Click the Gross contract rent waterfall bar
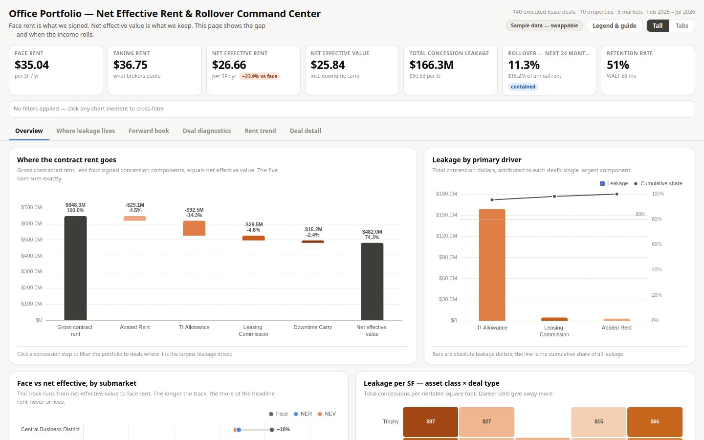Screen dimensions: 704x440 pyautogui.click(x=75, y=268)
